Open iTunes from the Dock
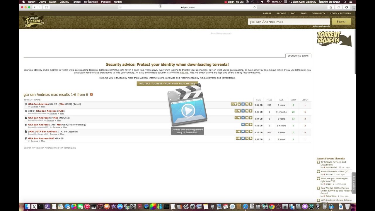375x211 pixels. tap(87, 207)
